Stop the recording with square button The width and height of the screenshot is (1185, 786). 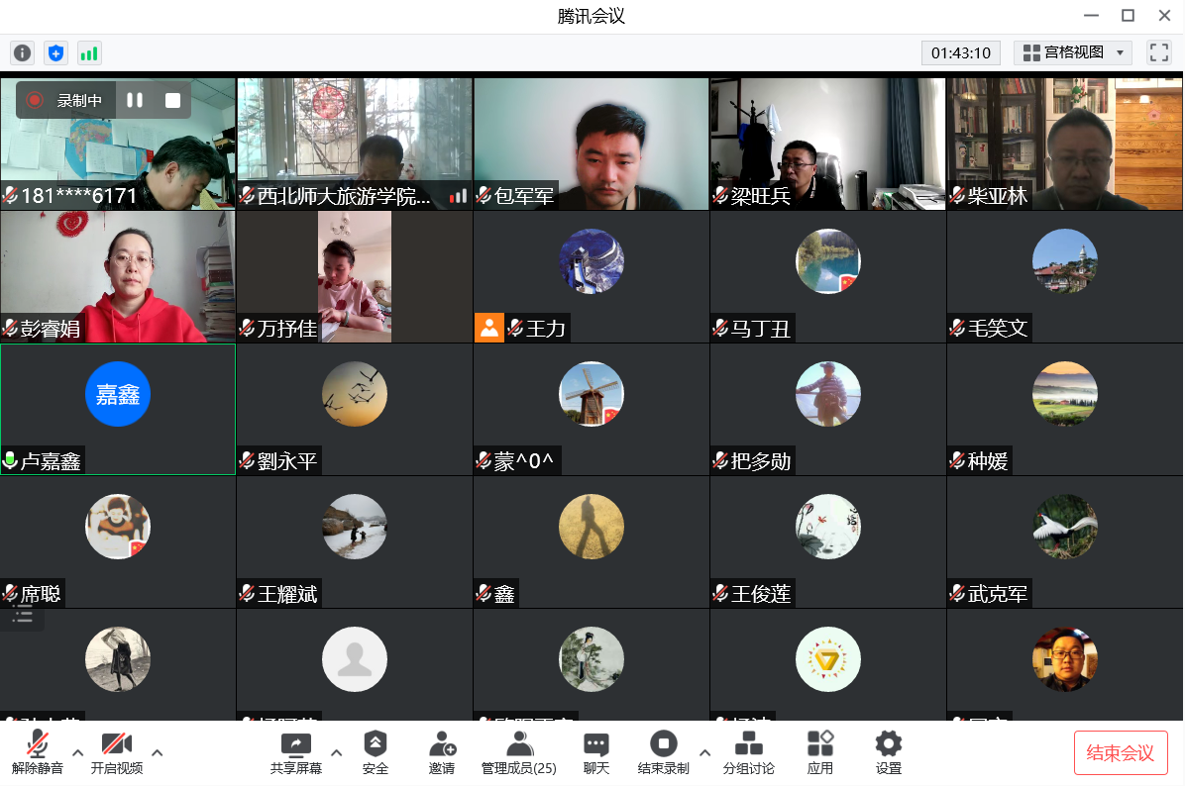(172, 100)
